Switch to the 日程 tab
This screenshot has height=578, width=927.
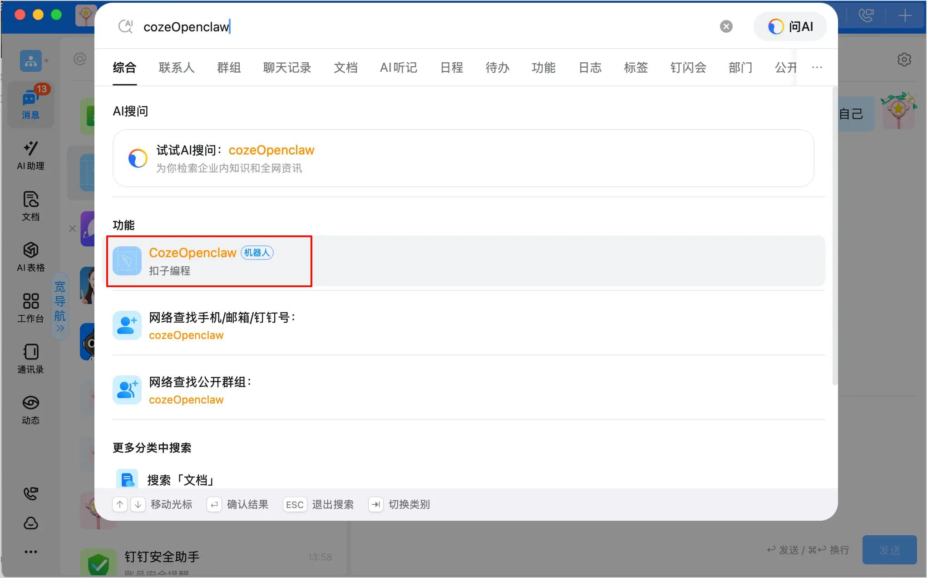coord(452,68)
